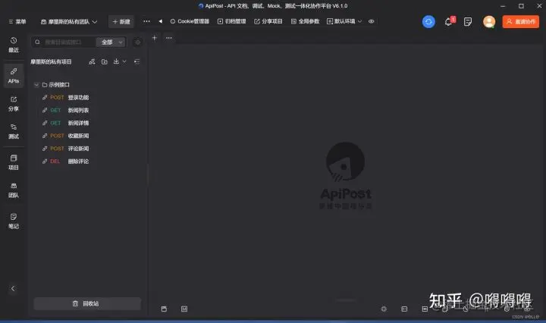Open the 最近 recent sidebar section
Viewport: 546px width, 323px height.
coord(14,45)
